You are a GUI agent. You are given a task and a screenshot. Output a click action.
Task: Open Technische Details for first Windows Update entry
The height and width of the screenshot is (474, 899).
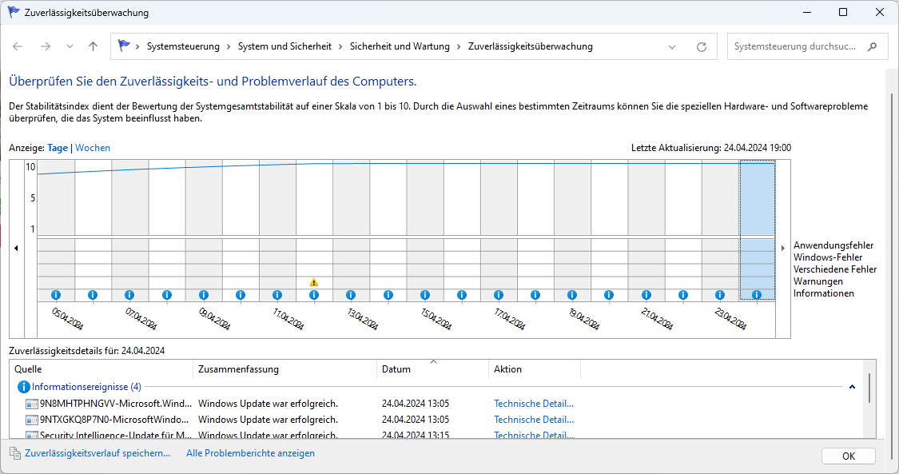coord(533,404)
